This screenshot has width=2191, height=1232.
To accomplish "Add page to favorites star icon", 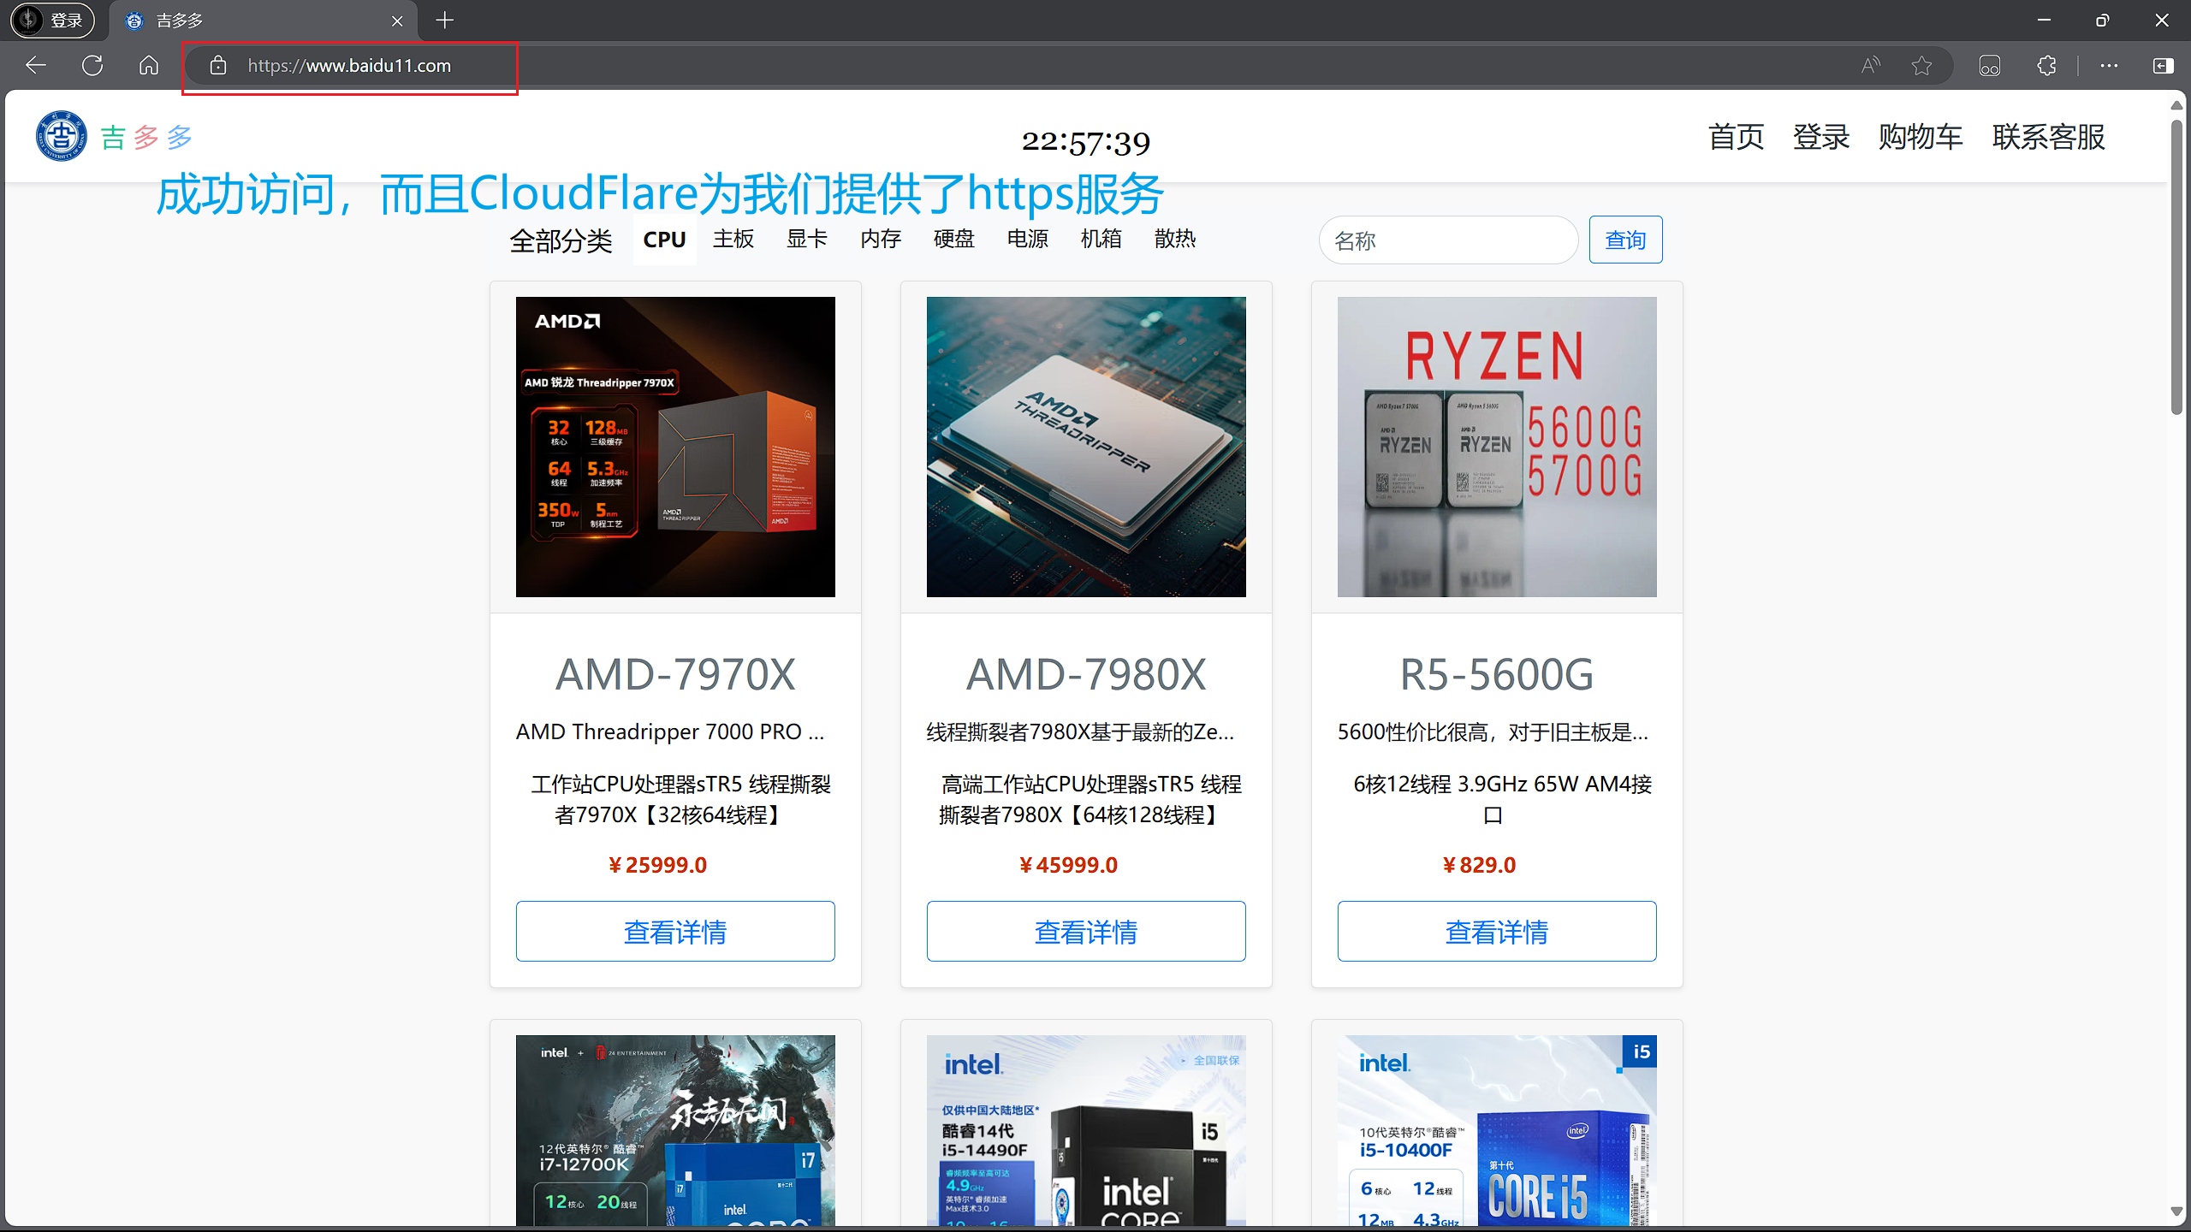I will (x=1921, y=65).
